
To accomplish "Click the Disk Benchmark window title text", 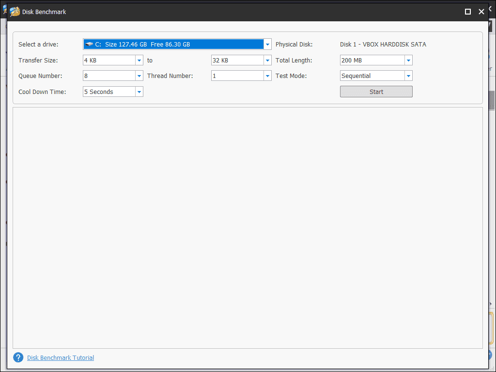I will (x=44, y=12).
